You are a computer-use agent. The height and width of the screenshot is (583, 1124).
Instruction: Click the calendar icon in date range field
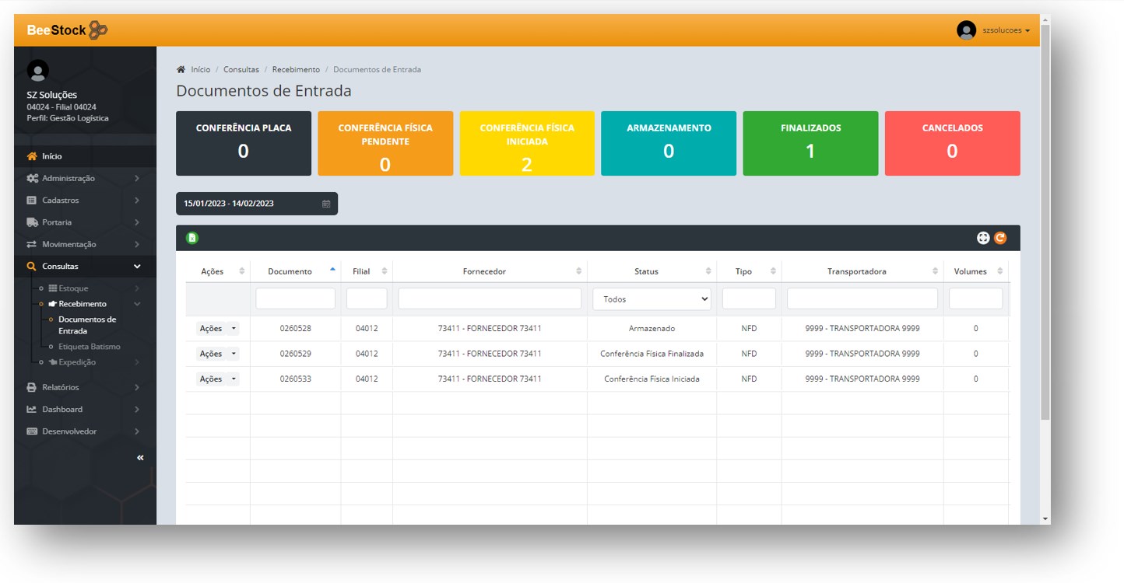pos(326,204)
